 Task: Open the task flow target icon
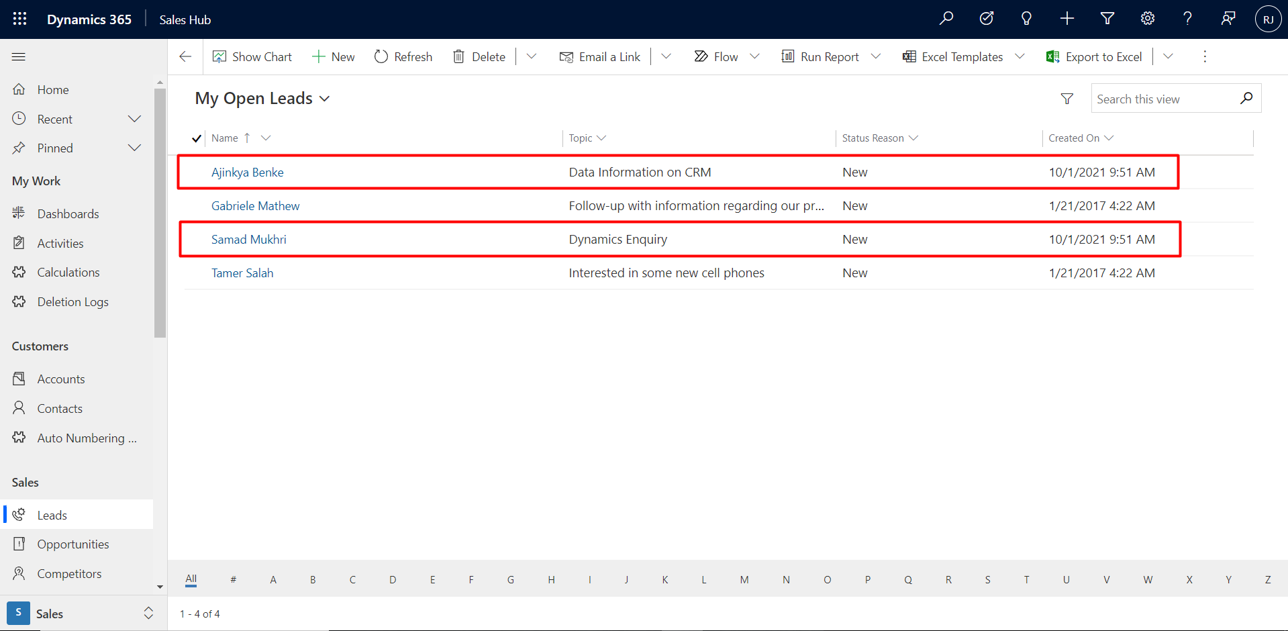tap(987, 19)
